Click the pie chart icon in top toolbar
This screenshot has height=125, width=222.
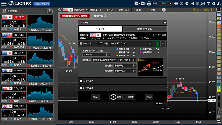click(x=187, y=3)
